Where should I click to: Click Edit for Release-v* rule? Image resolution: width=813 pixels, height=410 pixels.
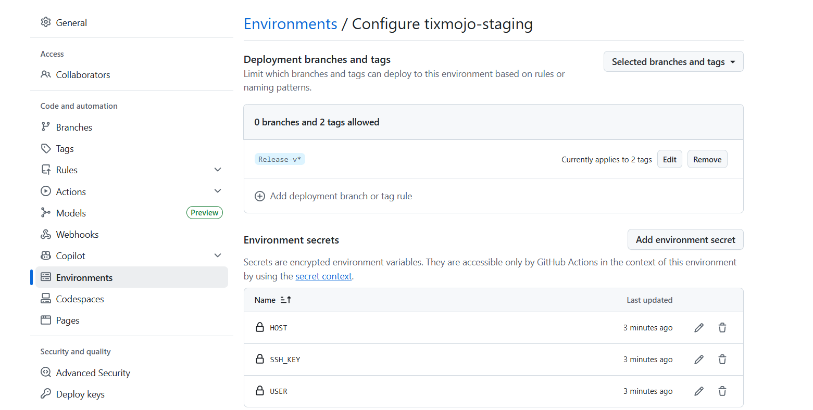coord(670,159)
